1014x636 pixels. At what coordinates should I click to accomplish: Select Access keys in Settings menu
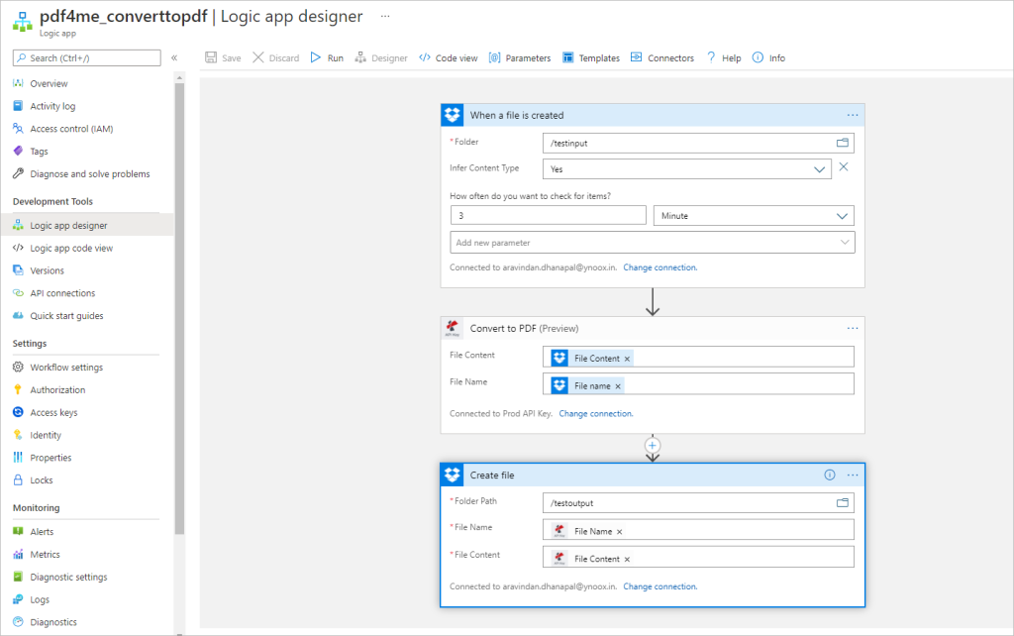click(53, 413)
